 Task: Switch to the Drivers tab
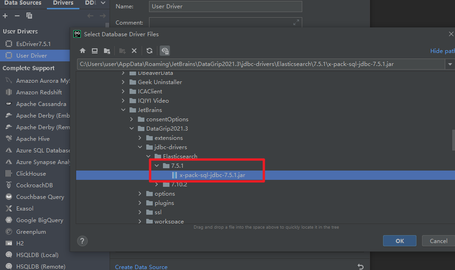63,3
